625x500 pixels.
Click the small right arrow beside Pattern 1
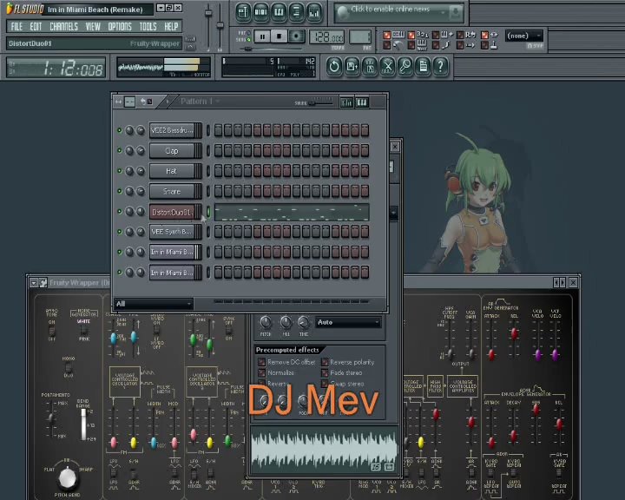click(x=168, y=102)
